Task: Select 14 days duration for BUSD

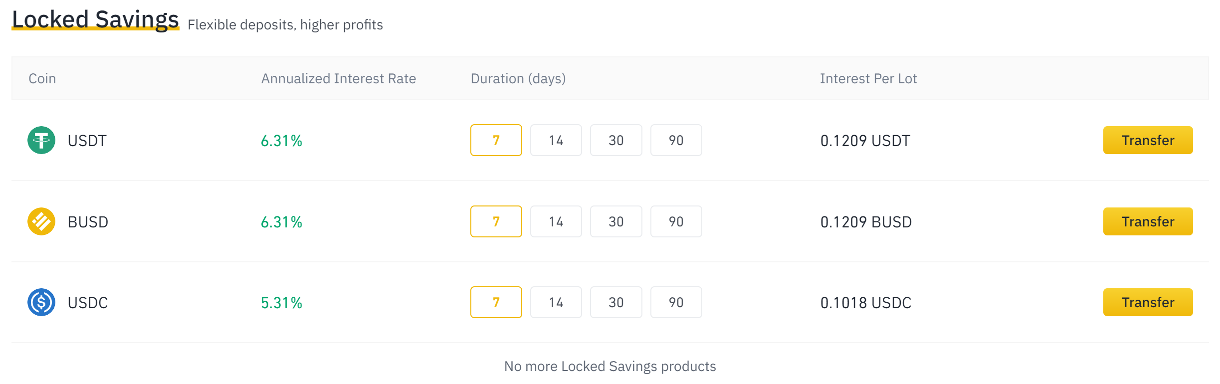Action: coord(556,221)
